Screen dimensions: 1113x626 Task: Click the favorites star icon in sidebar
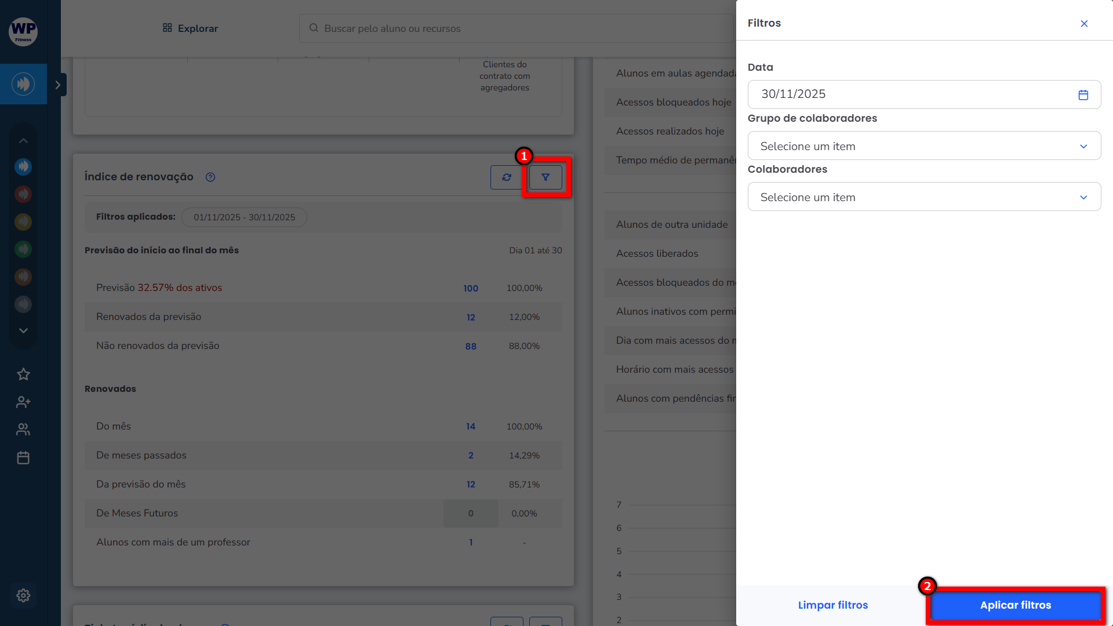pos(23,374)
